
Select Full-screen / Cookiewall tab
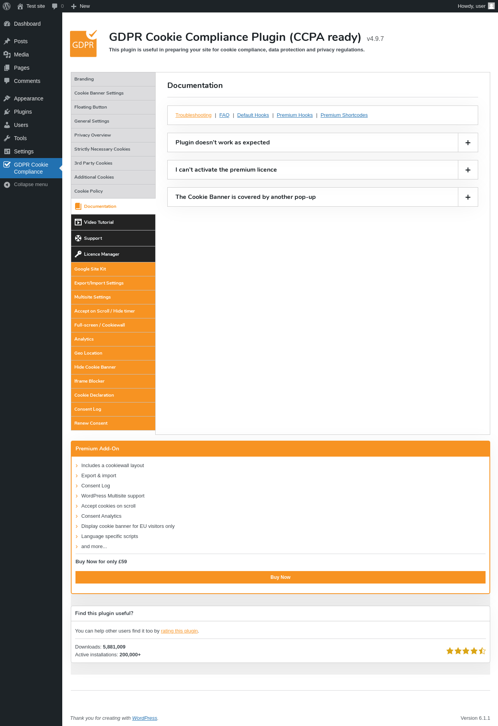113,325
